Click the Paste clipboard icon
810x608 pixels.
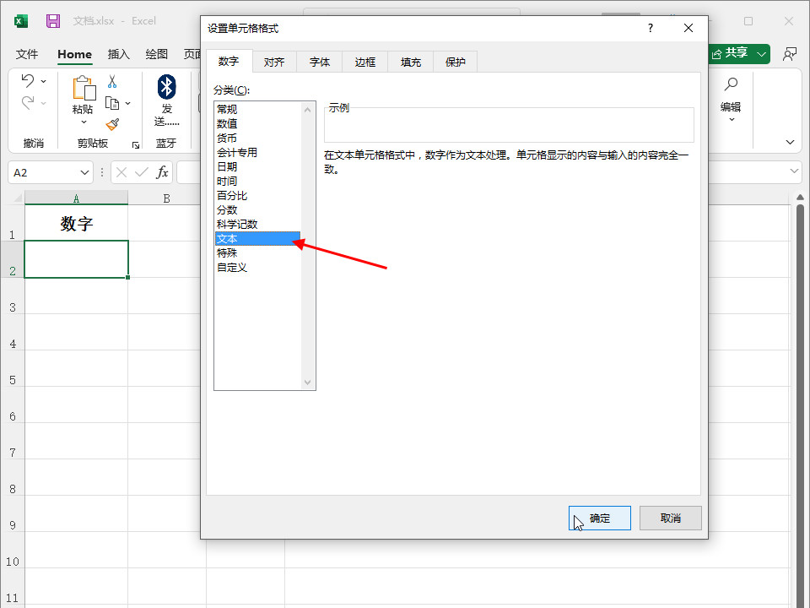coord(84,87)
